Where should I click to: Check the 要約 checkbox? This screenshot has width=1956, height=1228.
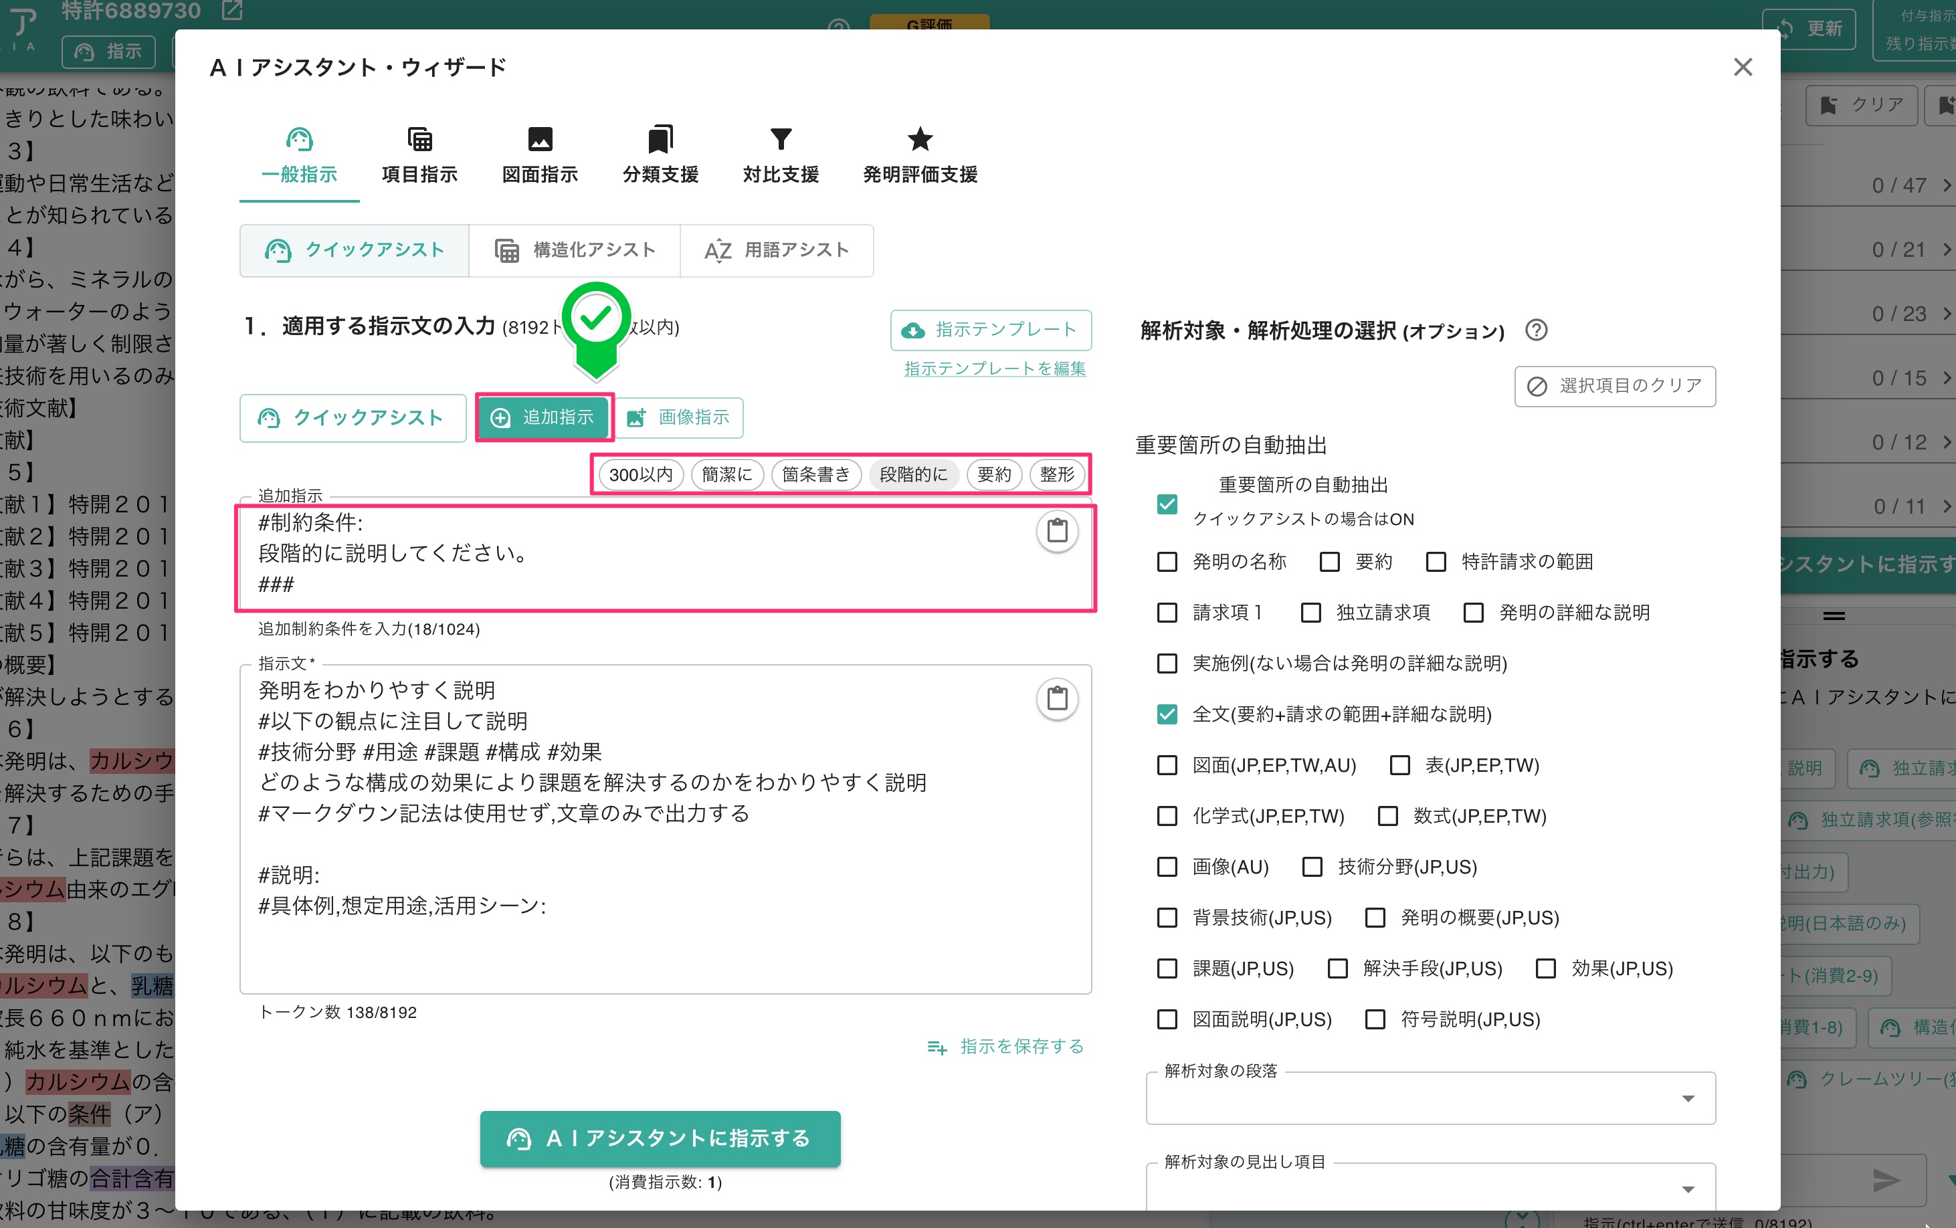1329,562
